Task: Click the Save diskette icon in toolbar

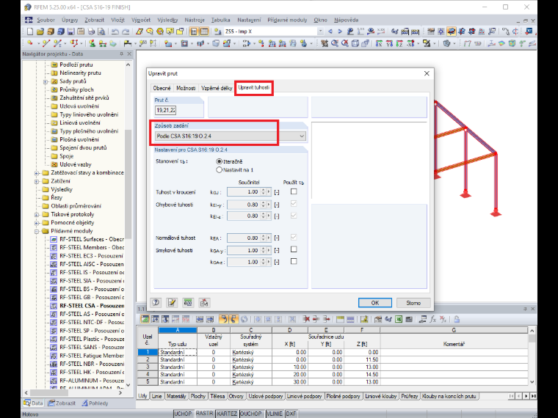Action: click(x=70, y=32)
